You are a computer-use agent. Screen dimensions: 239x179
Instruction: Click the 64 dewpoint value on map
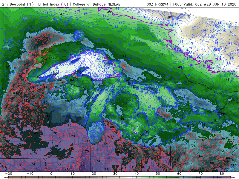point(157,146)
